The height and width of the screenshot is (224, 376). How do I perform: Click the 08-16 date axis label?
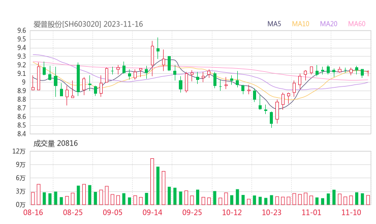(x=33, y=212)
